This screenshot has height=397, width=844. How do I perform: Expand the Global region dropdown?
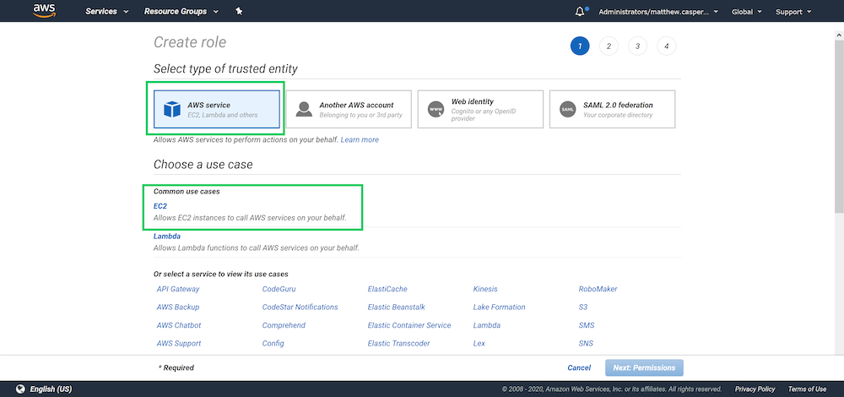point(747,12)
